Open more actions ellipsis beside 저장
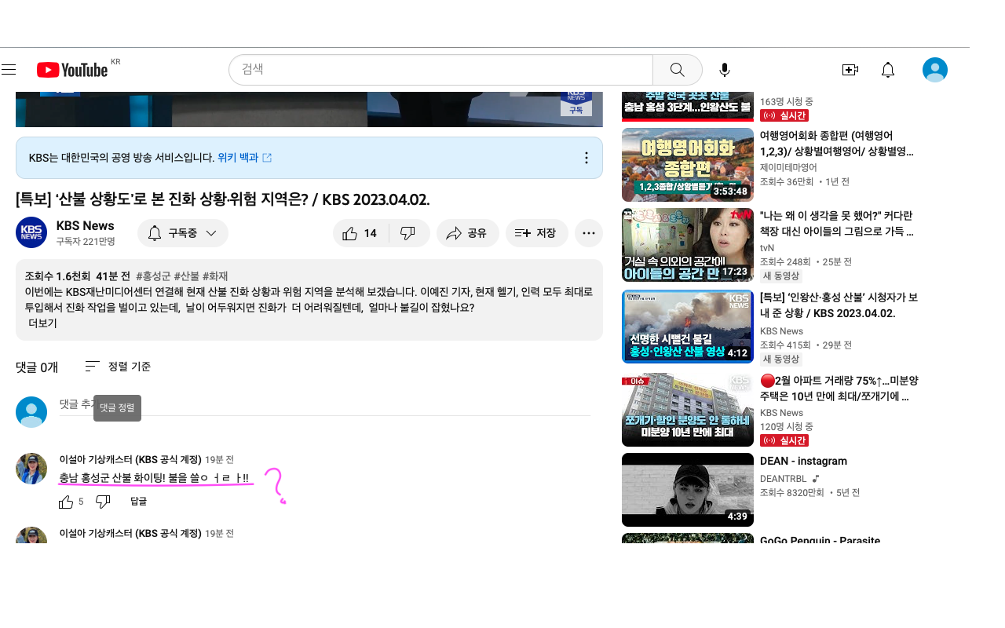This screenshot has height=628, width=1005. pos(589,233)
